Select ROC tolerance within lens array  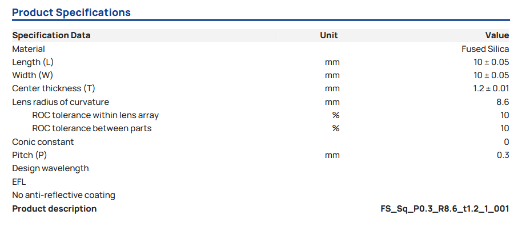coord(95,115)
